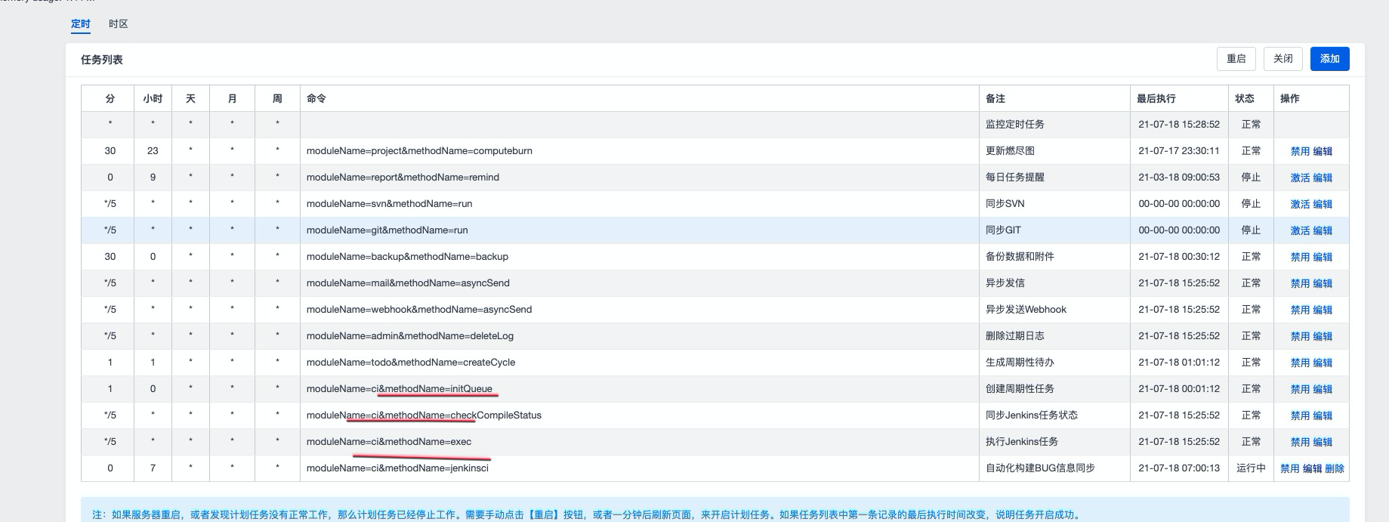Viewport: 1389px width, 522px height.
Task: Select command moduleName=svn&methodName=run
Action: pyautogui.click(x=389, y=204)
